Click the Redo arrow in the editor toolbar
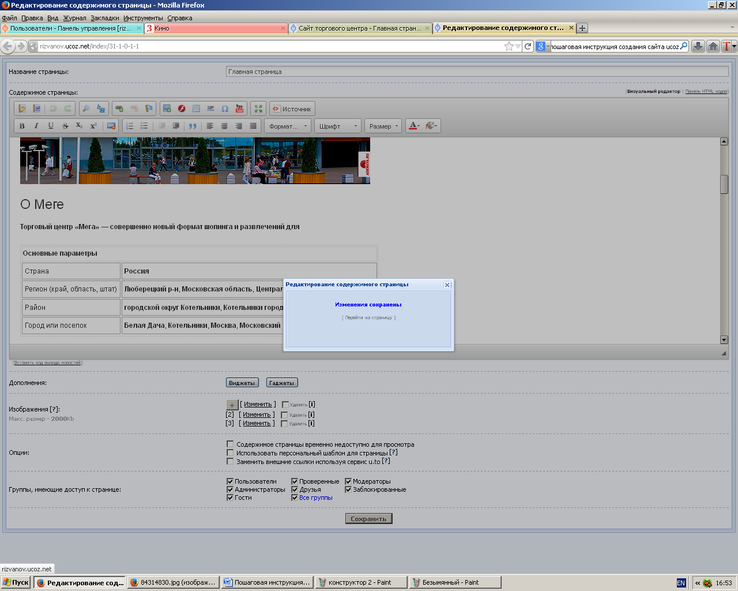 [67, 109]
